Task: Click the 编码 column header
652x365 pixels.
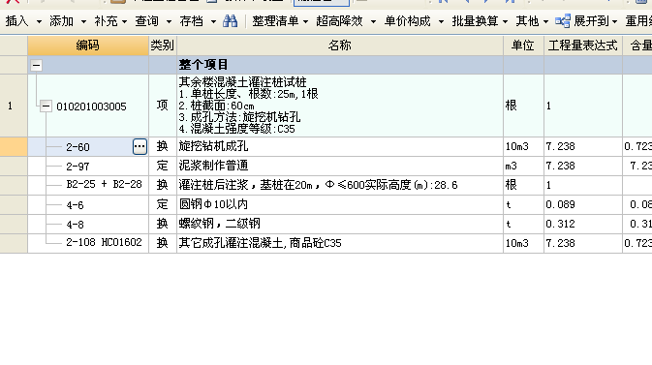Action: tap(88, 46)
